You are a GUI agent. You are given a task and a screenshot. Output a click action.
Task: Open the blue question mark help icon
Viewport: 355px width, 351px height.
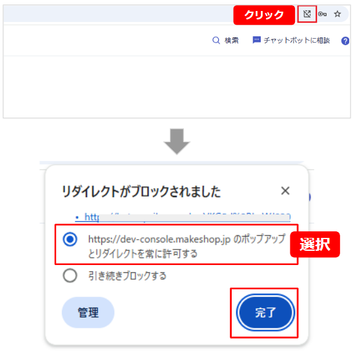click(x=345, y=41)
